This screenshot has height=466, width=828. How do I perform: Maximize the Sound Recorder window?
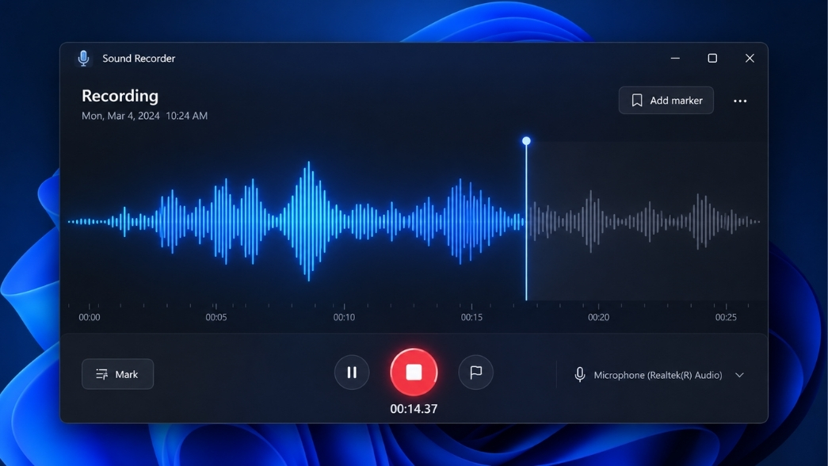(712, 58)
